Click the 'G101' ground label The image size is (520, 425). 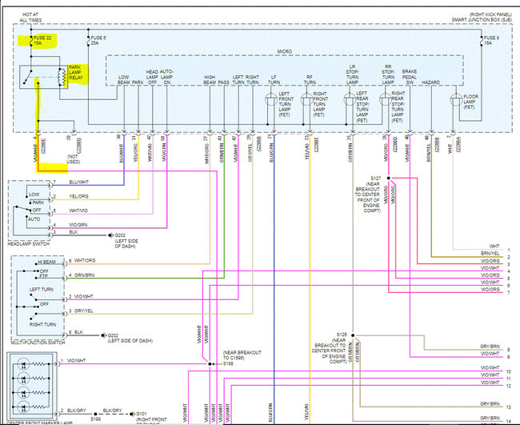[x=142, y=414]
